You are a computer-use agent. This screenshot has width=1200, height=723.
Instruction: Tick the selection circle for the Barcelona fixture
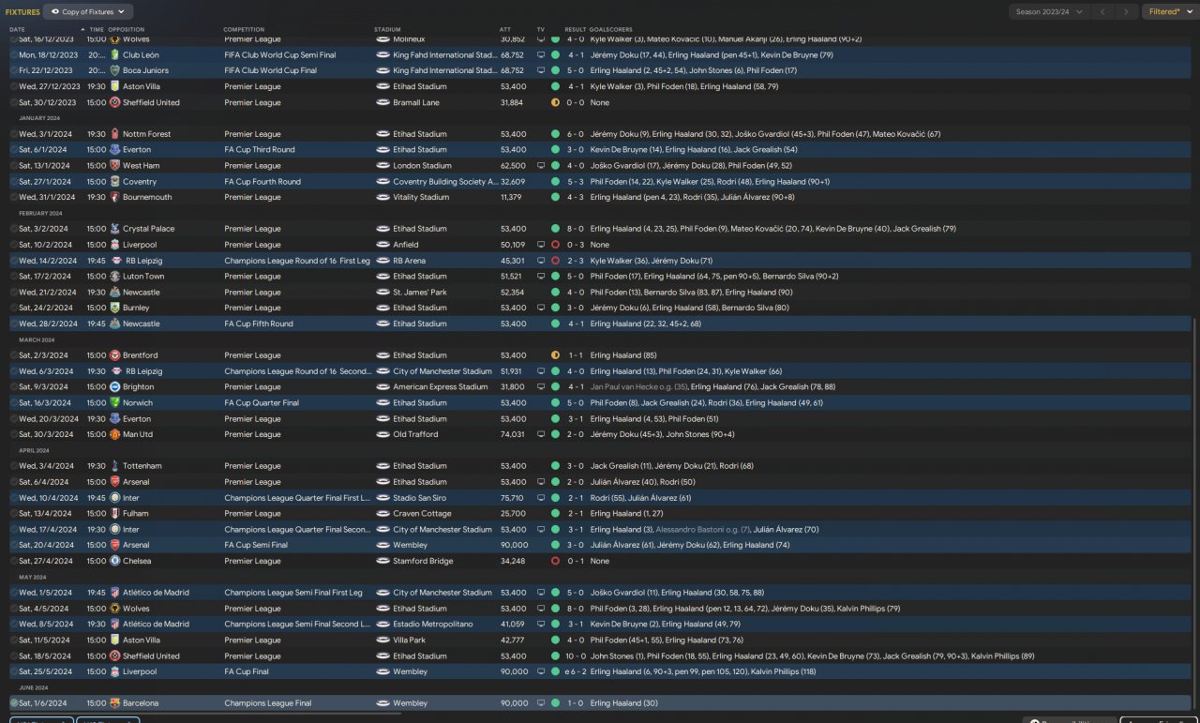point(14,703)
